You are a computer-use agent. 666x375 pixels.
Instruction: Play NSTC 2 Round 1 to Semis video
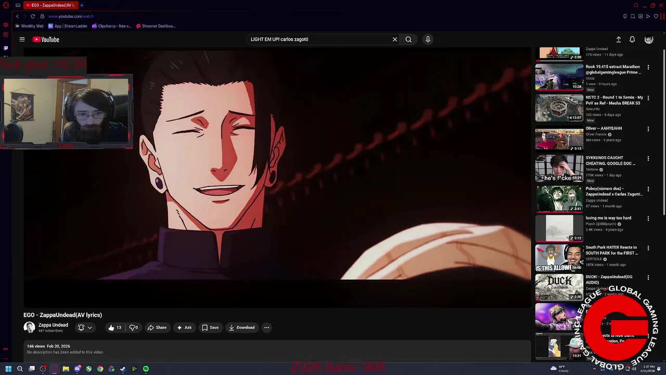pos(559,107)
